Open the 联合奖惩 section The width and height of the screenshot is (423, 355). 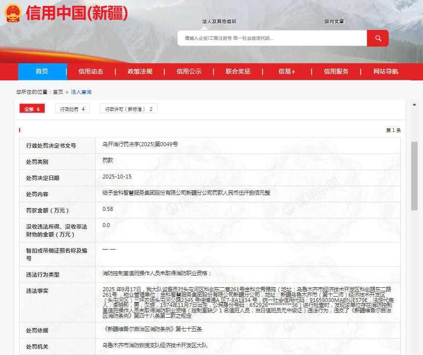[x=238, y=71]
